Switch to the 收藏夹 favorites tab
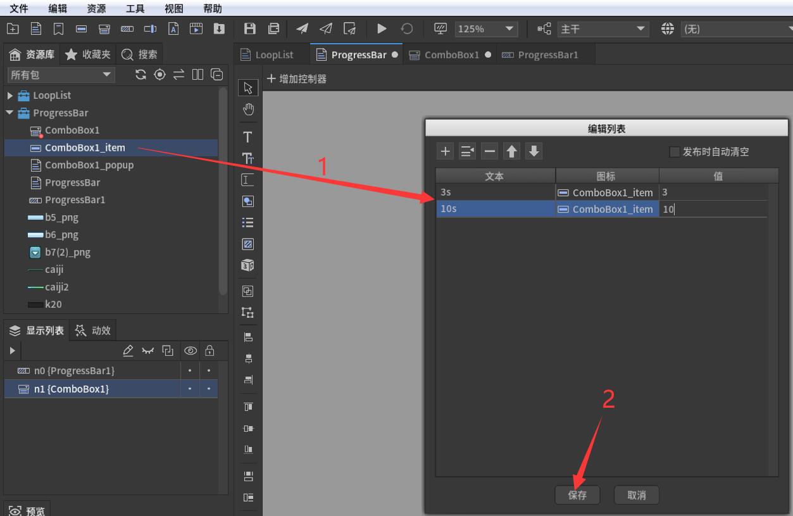The image size is (793, 516). point(88,54)
